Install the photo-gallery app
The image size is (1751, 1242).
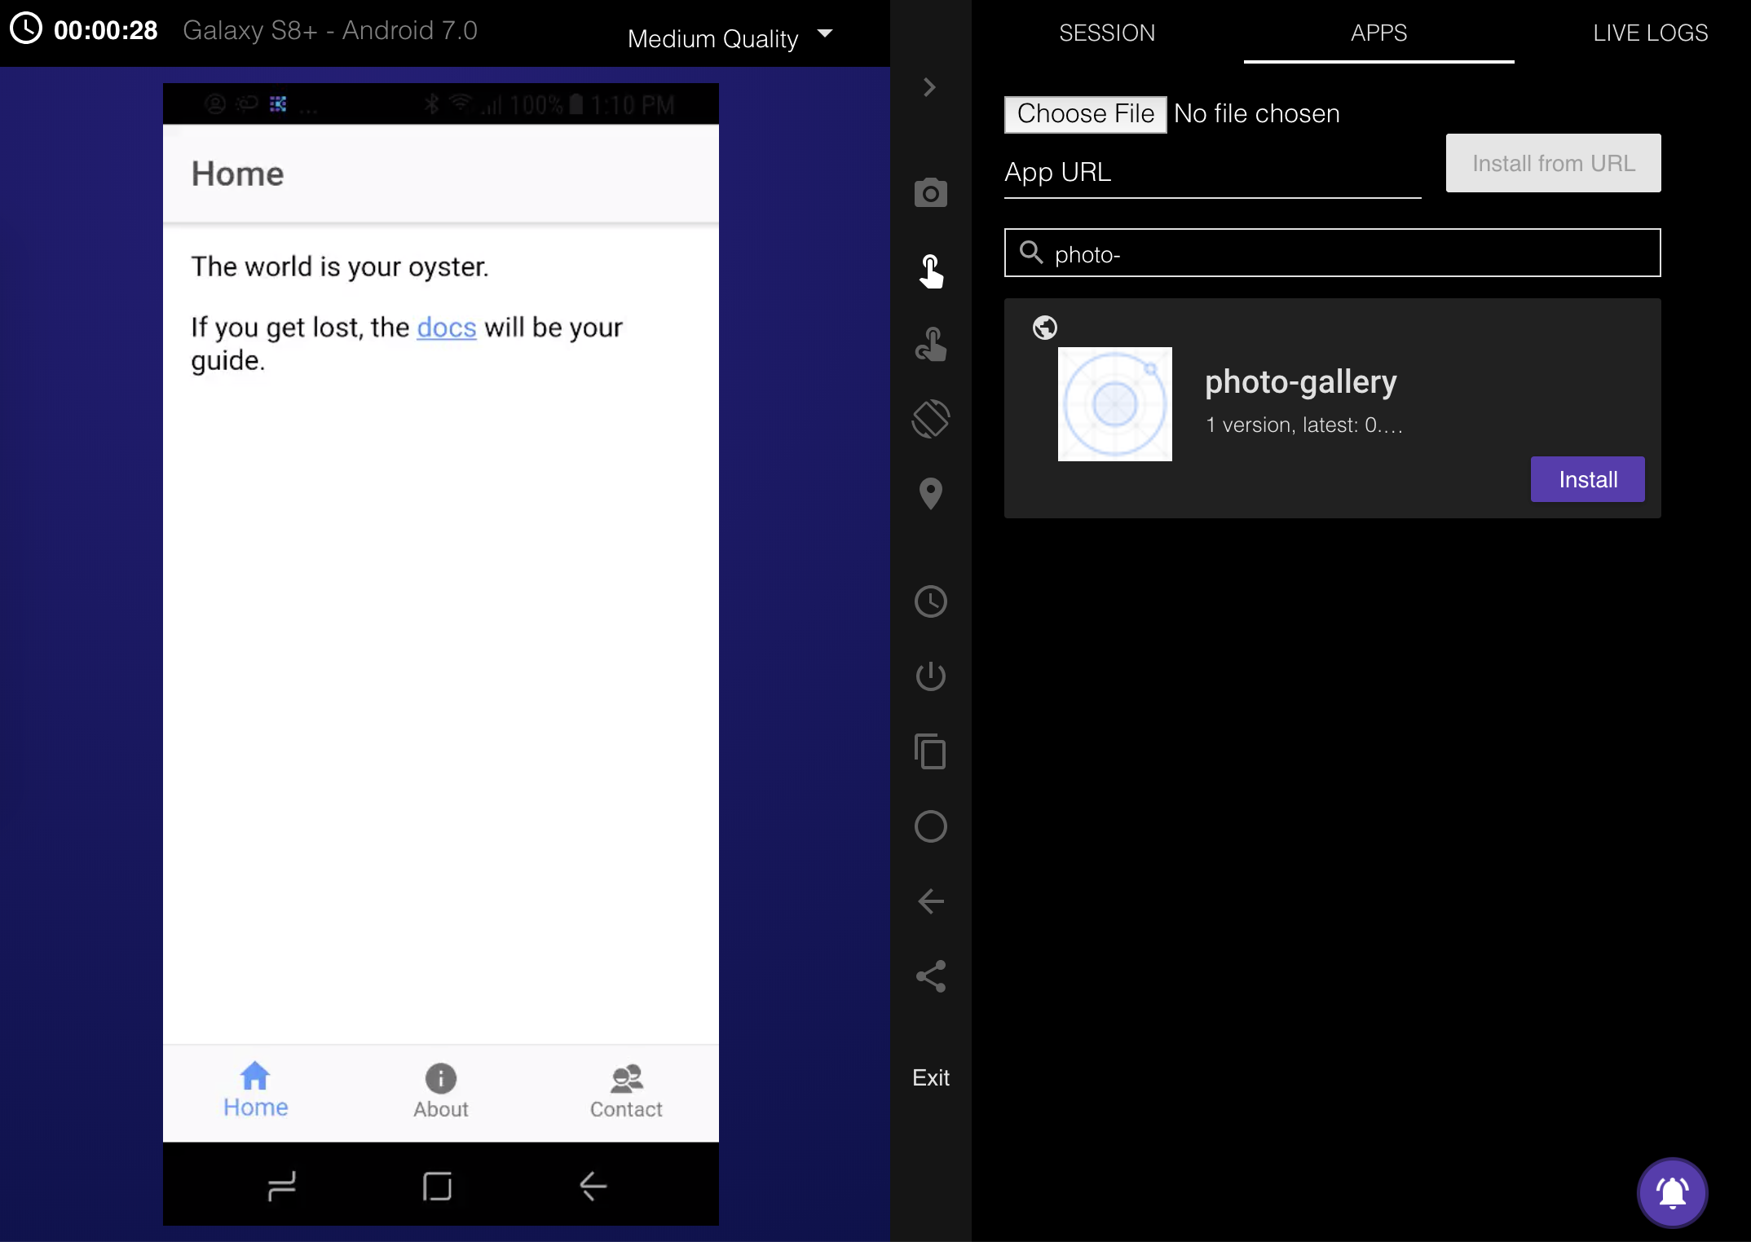(x=1586, y=479)
